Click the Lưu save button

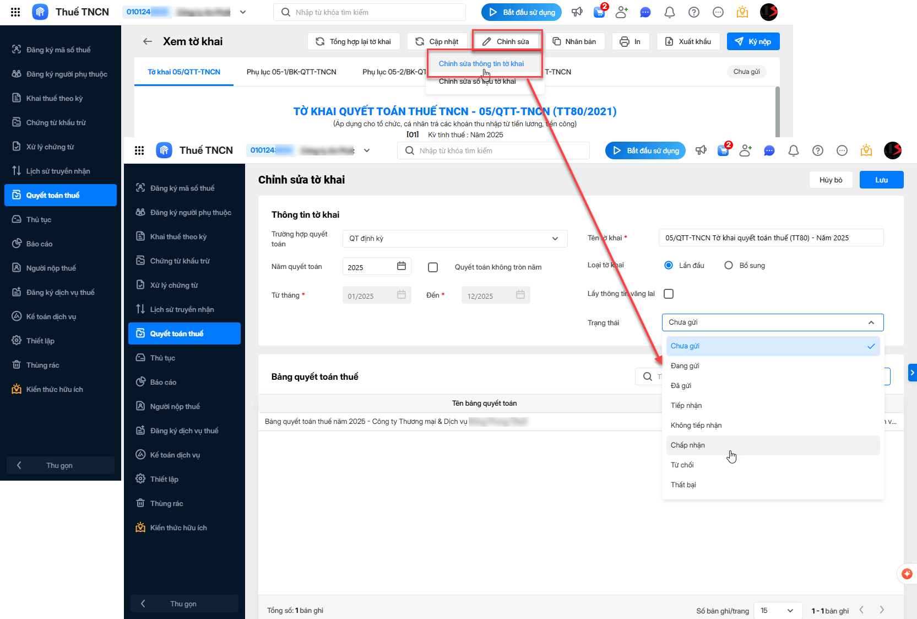(x=881, y=180)
